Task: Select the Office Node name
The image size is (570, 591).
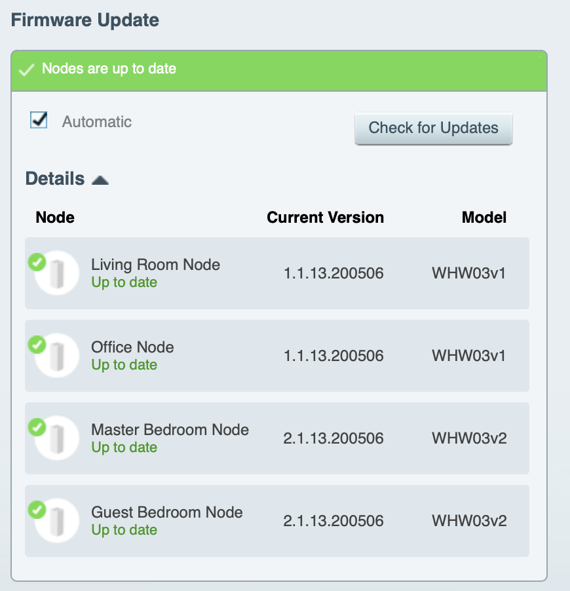Action: pyautogui.click(x=132, y=347)
